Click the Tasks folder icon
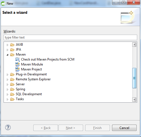The width and height of the screenshot is (141, 137). pos(12,99)
